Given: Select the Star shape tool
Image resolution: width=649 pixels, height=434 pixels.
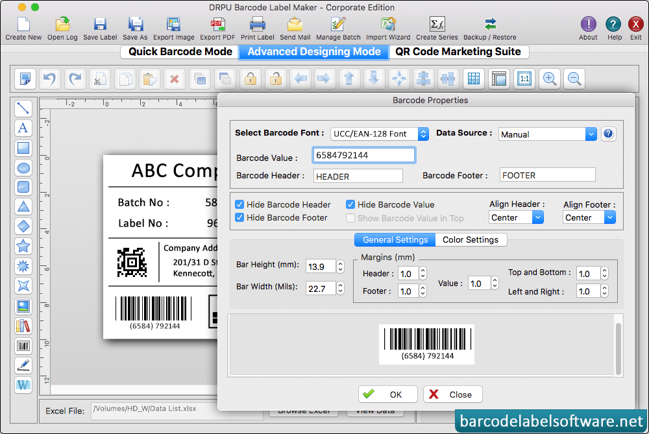Looking at the screenshot, I should [23, 247].
